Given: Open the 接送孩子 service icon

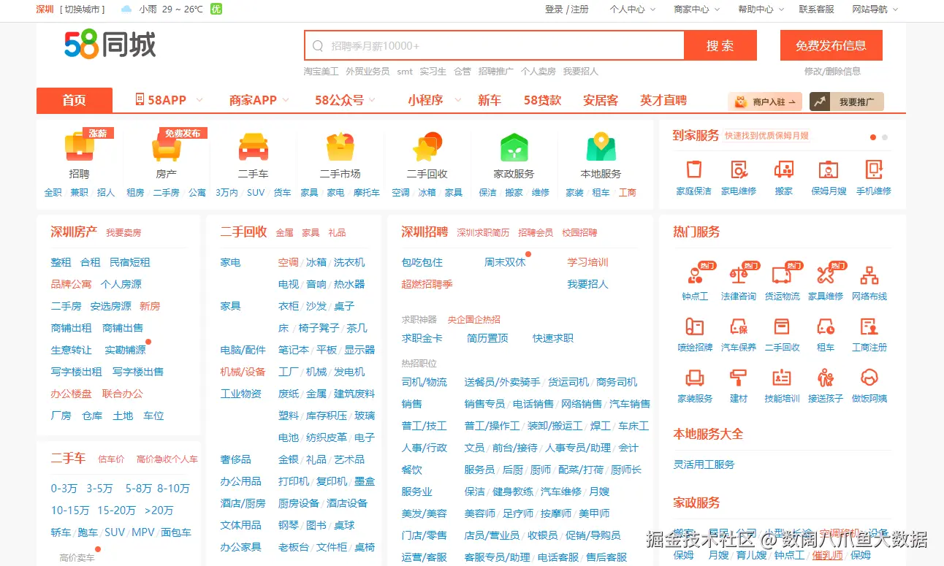Looking at the screenshot, I should [826, 378].
